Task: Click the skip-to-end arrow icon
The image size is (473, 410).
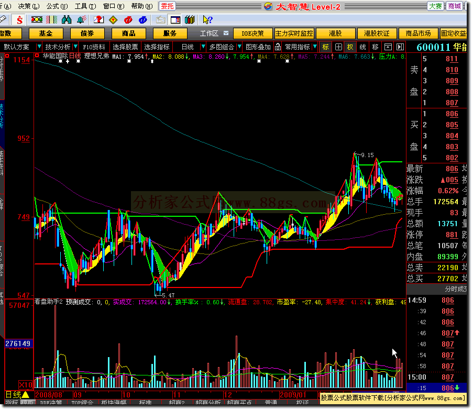Action: 400,47
